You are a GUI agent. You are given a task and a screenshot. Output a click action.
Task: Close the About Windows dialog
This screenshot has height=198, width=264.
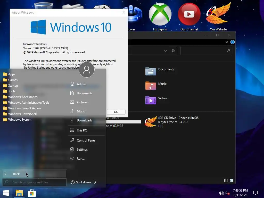(124, 12)
